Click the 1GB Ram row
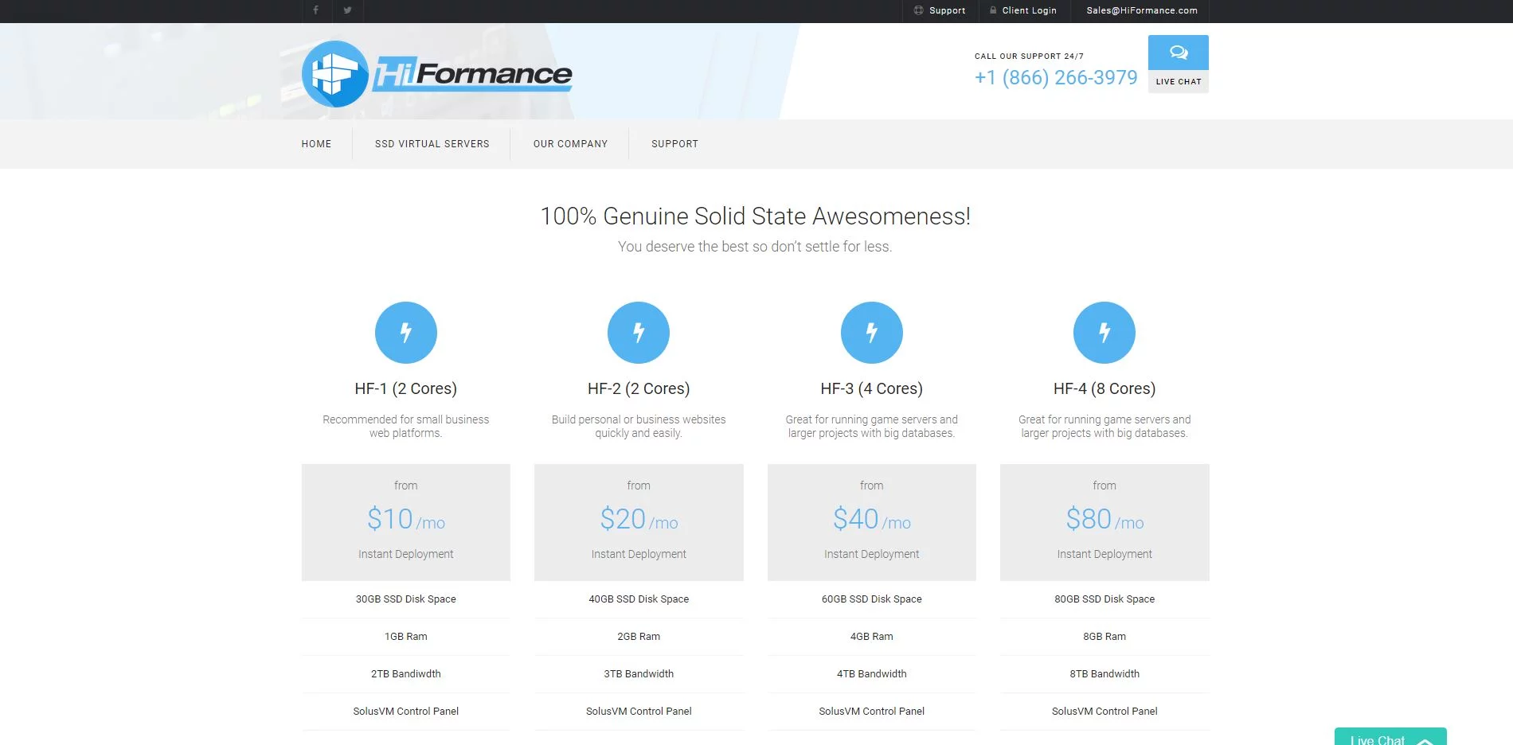This screenshot has width=1513, height=745. tap(406, 637)
